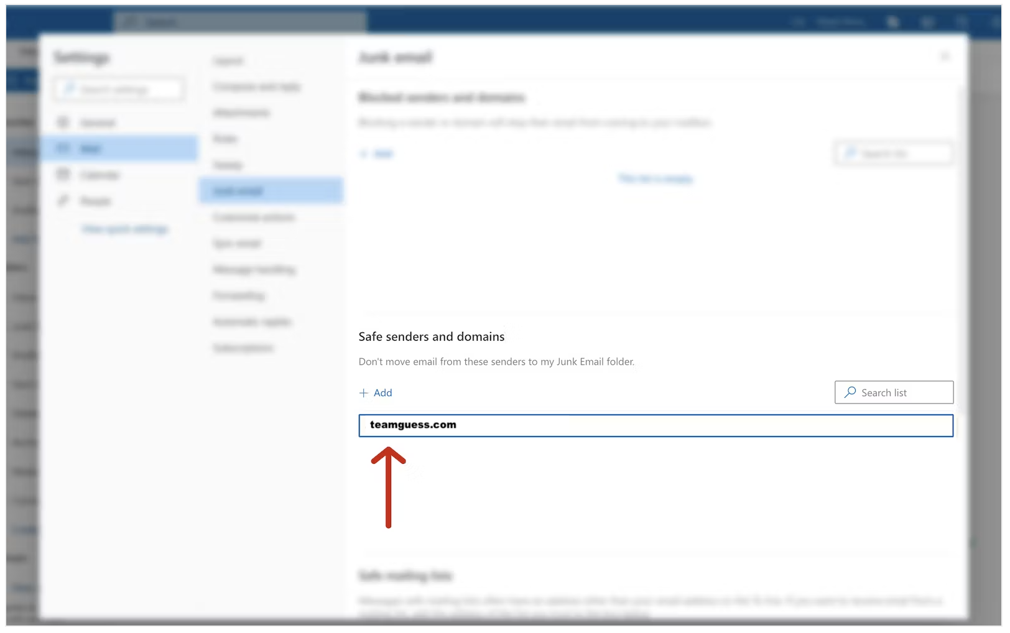Select the Junk email settings option
Screen dimensions: 1010x633
coord(238,191)
